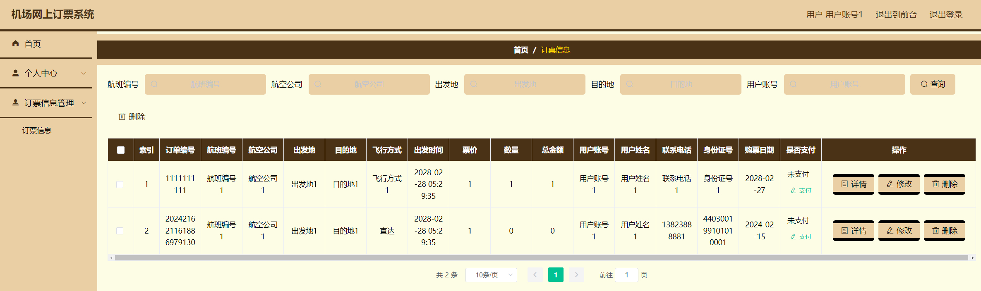This screenshot has height=291, width=981.
Task: Open 首页 in the sidebar
Action: [x=46, y=43]
